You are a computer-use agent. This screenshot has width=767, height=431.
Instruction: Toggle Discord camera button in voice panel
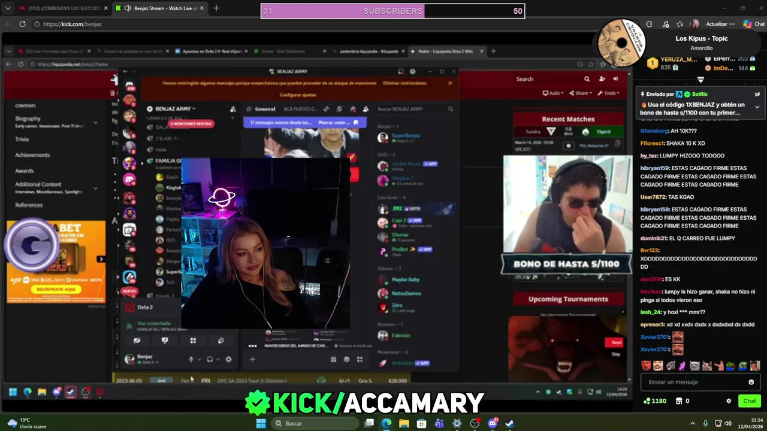tap(137, 341)
